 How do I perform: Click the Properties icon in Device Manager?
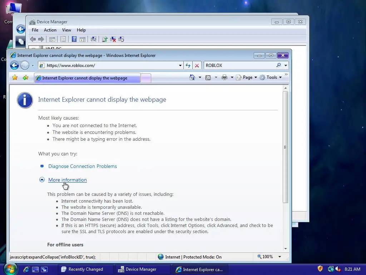(63, 39)
